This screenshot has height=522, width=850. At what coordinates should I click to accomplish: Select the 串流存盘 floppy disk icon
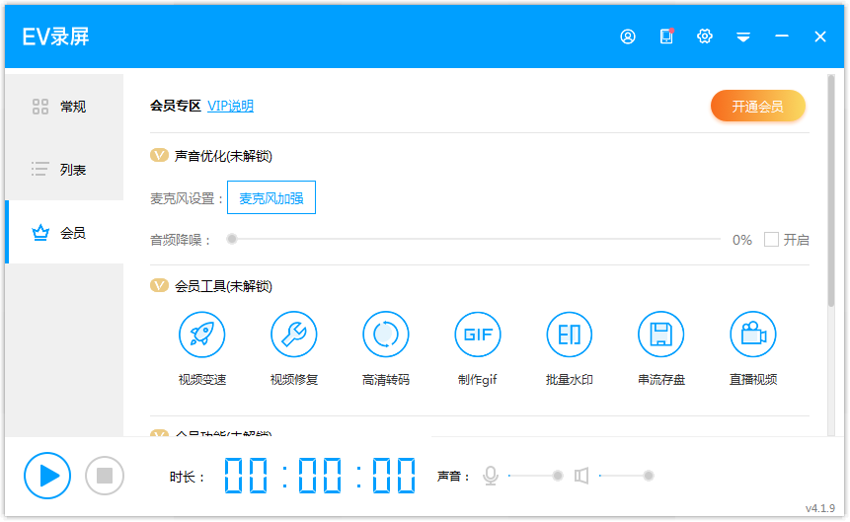point(661,336)
